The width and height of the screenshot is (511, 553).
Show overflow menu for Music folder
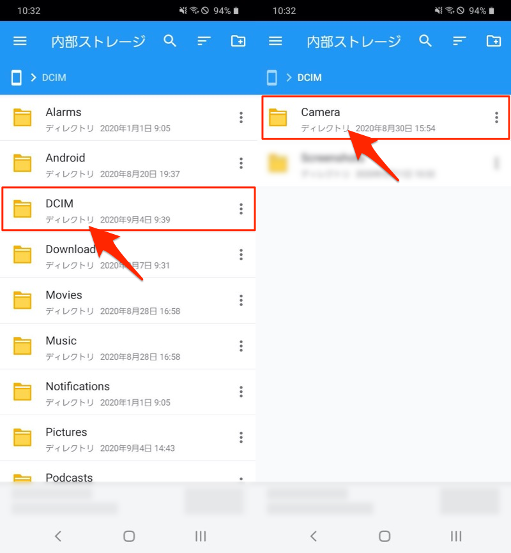click(241, 346)
